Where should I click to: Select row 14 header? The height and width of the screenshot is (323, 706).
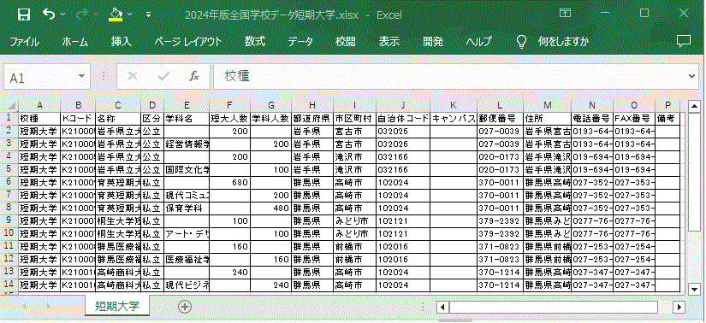pos(9,285)
